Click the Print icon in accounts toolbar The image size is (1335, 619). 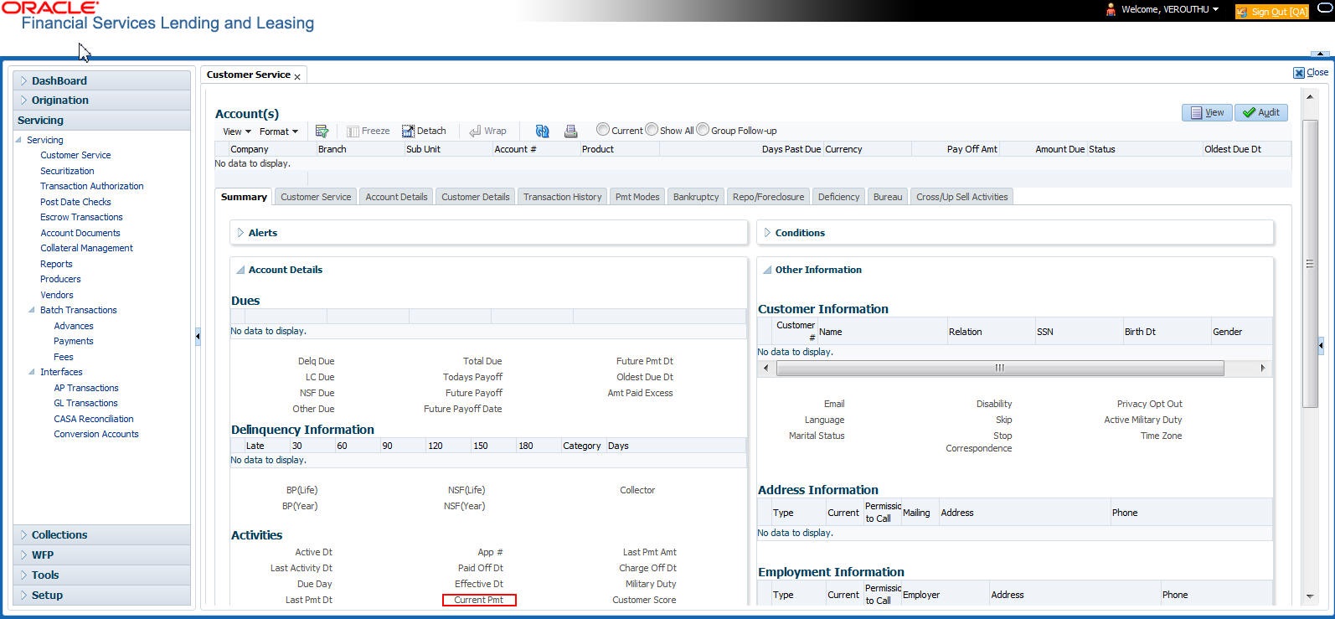(x=570, y=132)
